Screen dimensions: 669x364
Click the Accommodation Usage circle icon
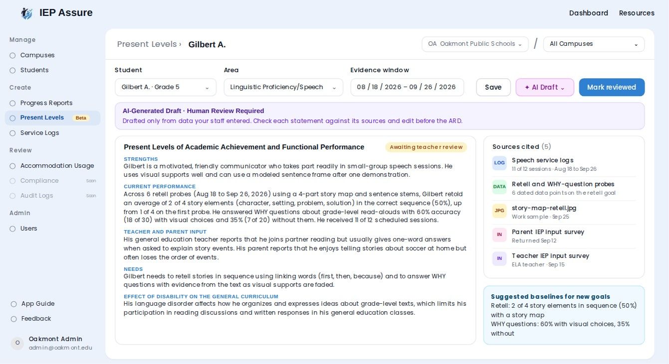(x=12, y=166)
